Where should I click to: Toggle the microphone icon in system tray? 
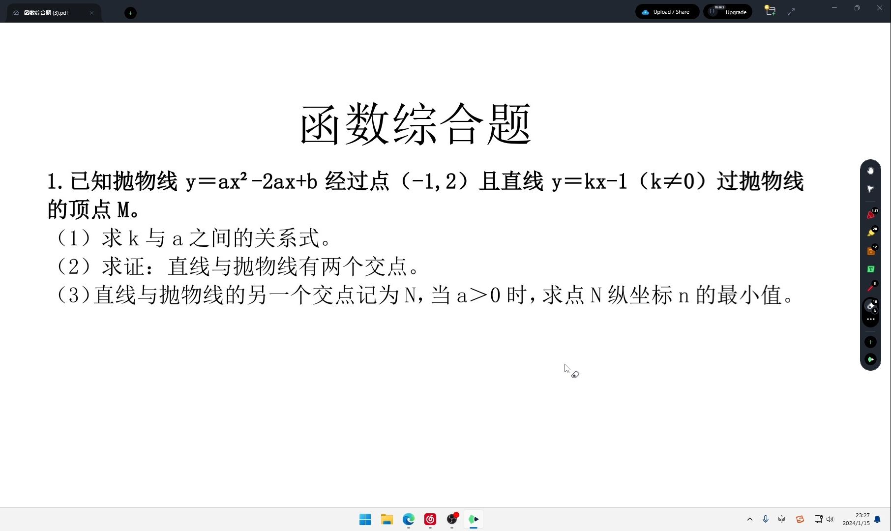(765, 519)
